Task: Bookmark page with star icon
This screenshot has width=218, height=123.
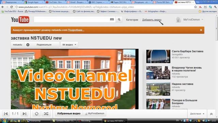Action: point(196,7)
